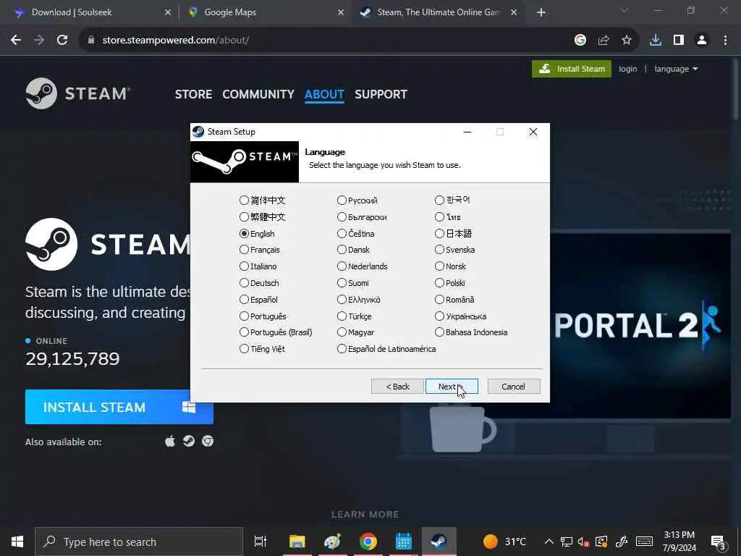
Task: Click the Steam logo in page header
Action: coord(78,93)
